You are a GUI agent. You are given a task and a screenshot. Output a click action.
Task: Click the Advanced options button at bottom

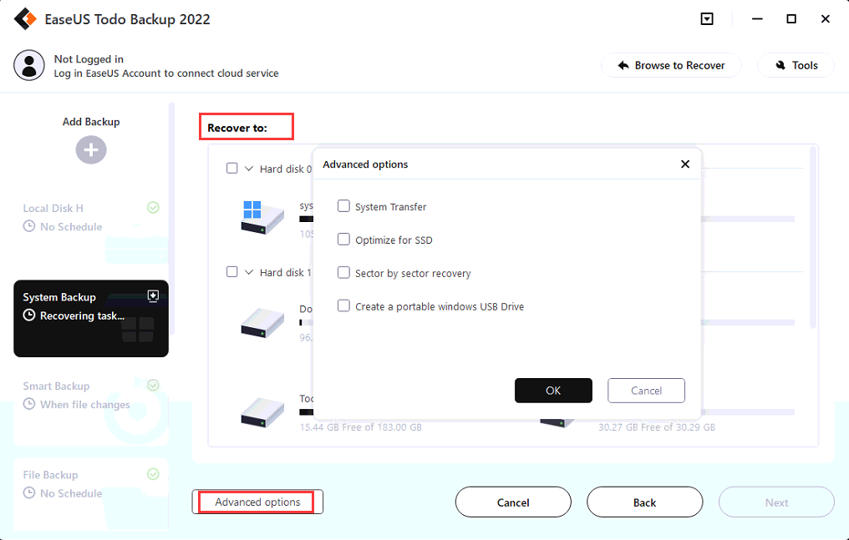click(x=257, y=502)
